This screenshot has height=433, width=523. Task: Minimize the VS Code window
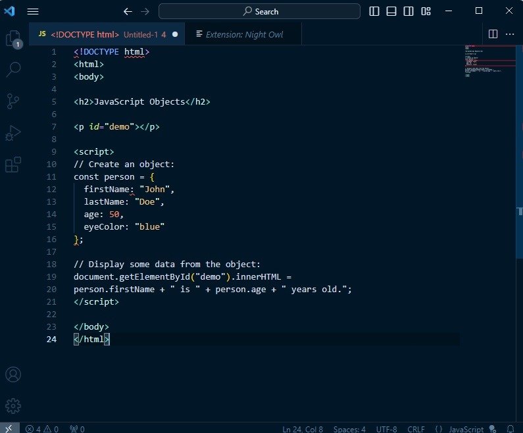coord(449,11)
